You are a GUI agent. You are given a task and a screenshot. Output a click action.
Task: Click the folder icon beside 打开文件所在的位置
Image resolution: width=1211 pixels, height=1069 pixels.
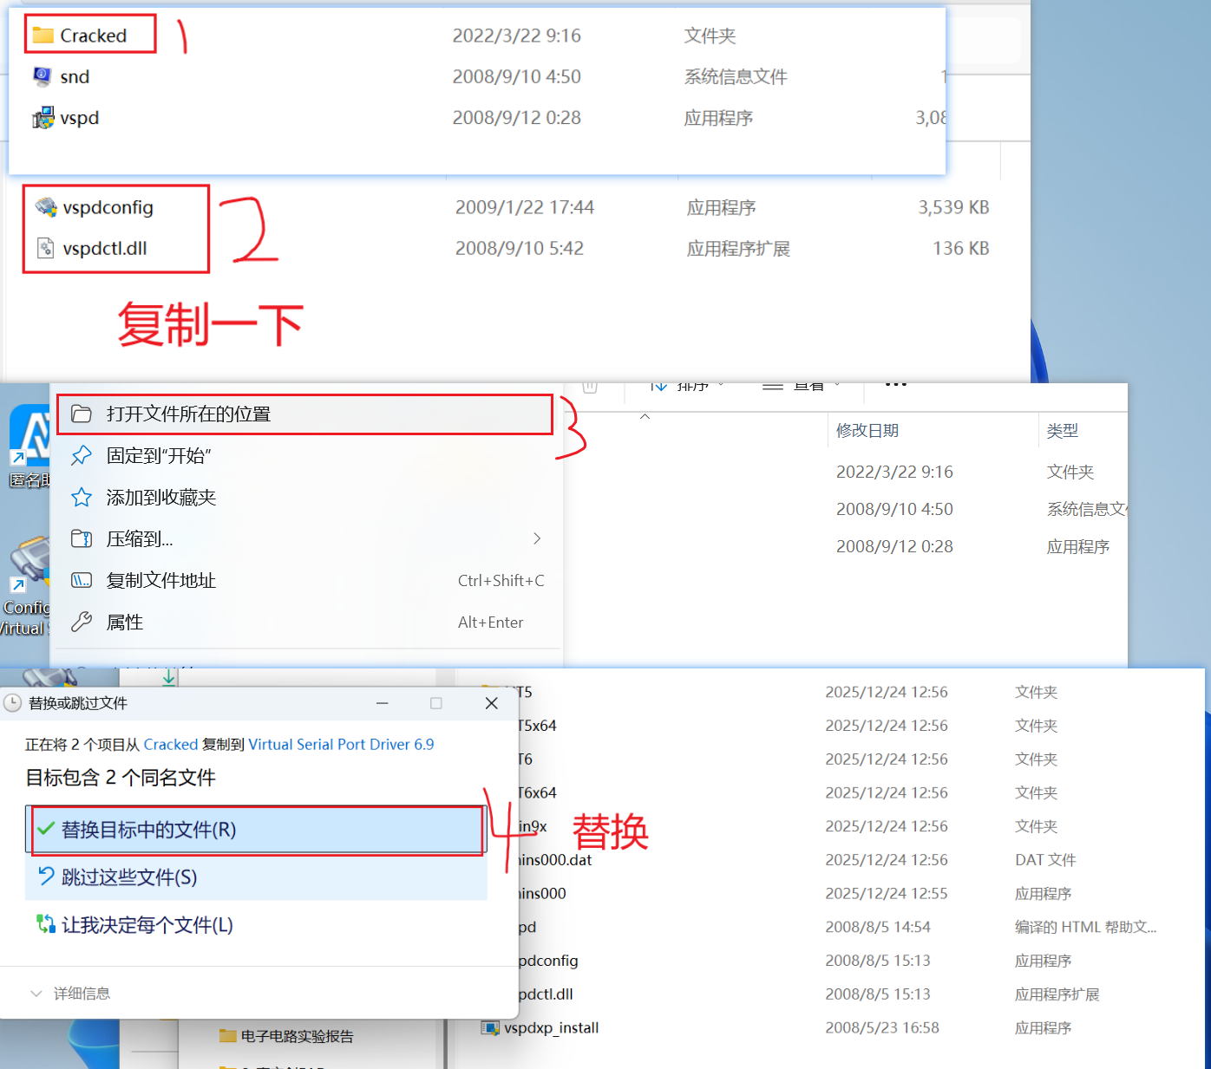82,414
